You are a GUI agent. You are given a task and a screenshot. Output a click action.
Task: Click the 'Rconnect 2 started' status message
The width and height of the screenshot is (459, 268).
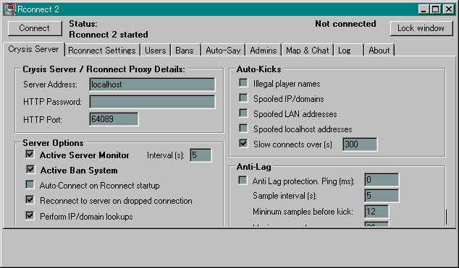tap(109, 35)
